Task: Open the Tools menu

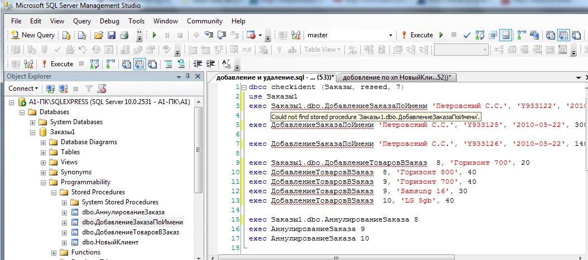Action: 136,21
